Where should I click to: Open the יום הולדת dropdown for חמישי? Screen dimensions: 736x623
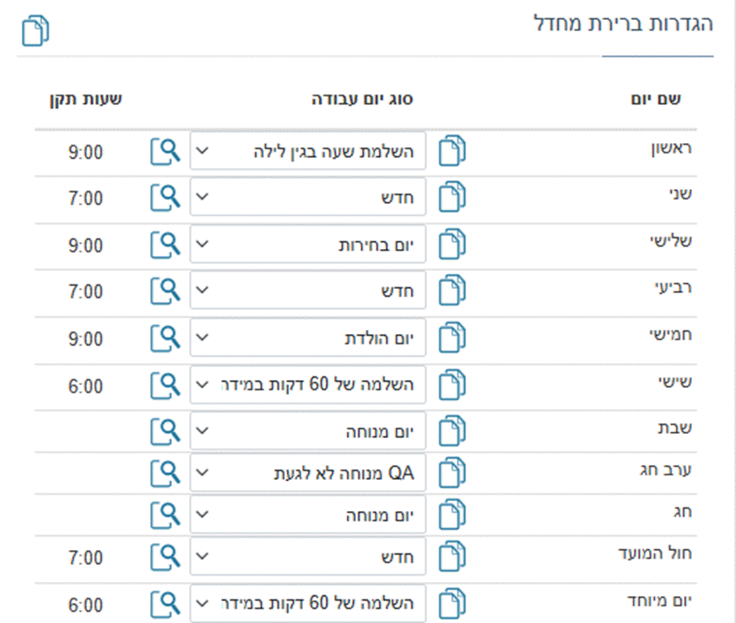point(307,339)
